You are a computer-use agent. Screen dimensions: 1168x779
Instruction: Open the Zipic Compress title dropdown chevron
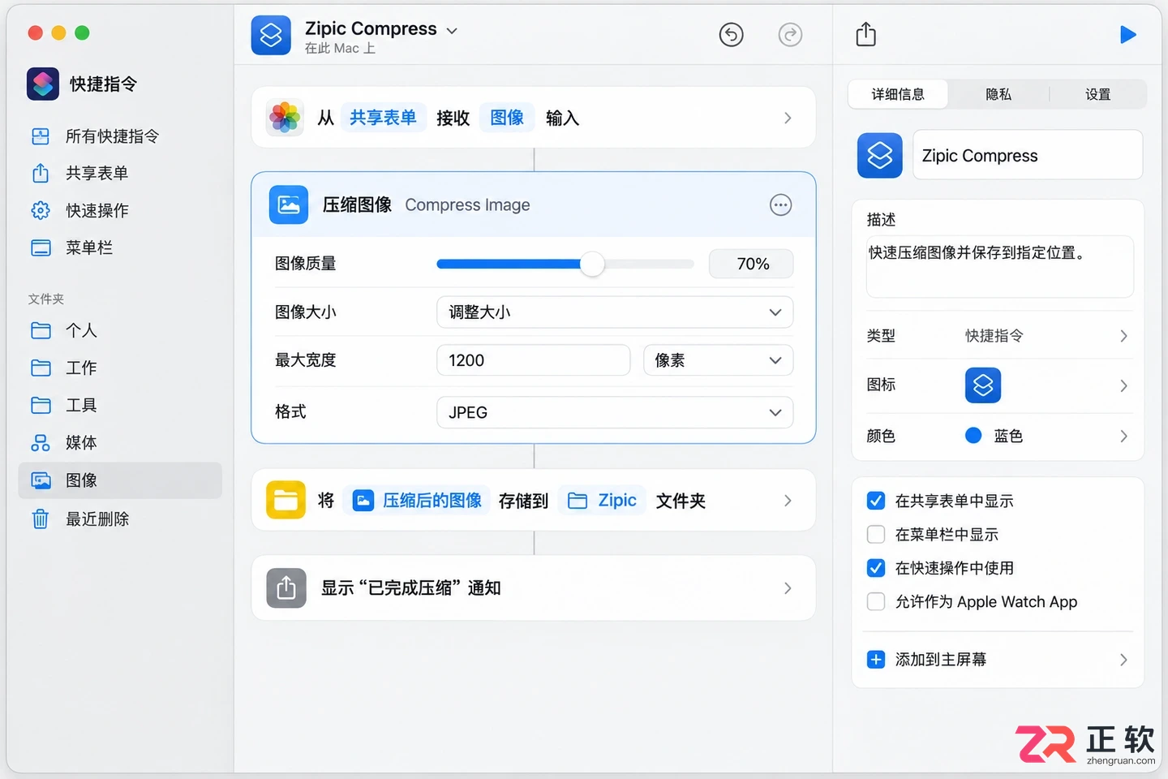[x=452, y=31]
